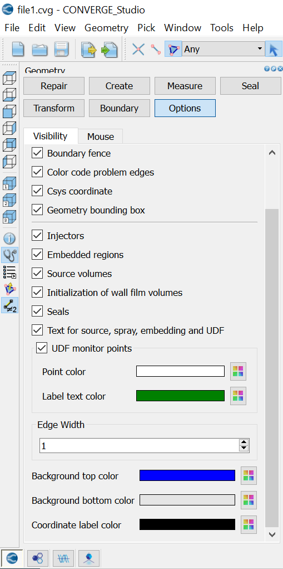Click the scroll down arrow of options panel
Viewport: 283px width, 569px height.
272,534
